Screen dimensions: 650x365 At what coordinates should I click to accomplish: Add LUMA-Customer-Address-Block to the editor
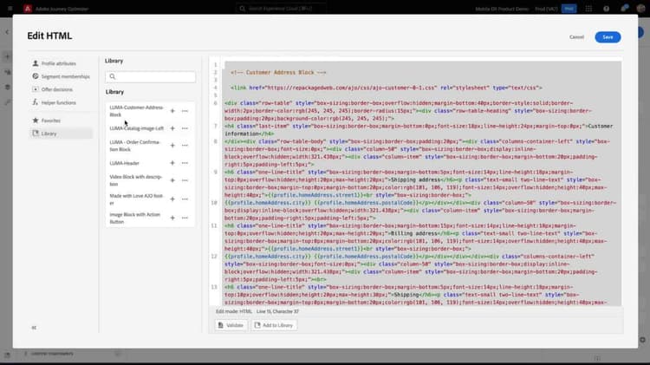tap(172, 111)
